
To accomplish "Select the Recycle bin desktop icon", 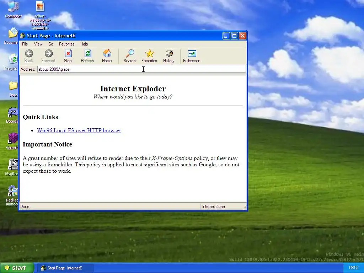I will tap(11, 62).
